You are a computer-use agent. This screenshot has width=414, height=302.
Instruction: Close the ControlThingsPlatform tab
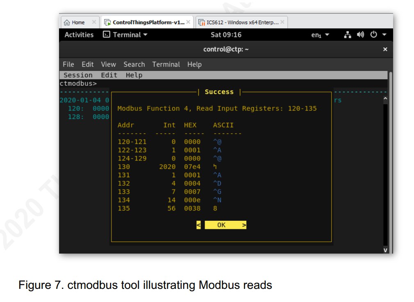pos(188,22)
